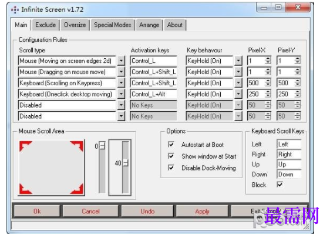The image size is (330, 234).
Task: Click the Exit button
Action: click(269, 211)
